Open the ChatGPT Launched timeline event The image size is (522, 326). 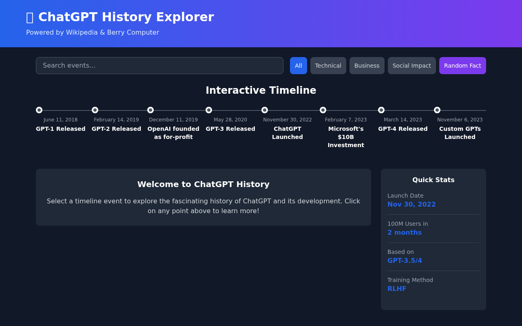(x=265, y=110)
